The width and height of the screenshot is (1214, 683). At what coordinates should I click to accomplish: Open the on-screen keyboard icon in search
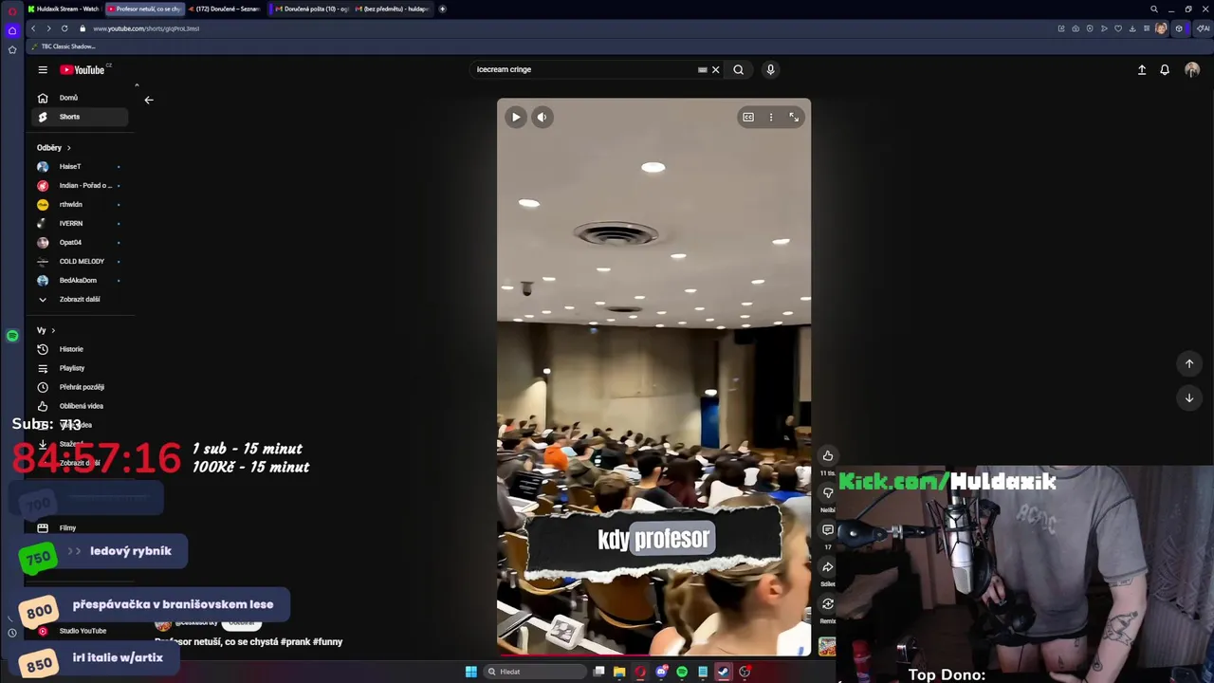703,69
